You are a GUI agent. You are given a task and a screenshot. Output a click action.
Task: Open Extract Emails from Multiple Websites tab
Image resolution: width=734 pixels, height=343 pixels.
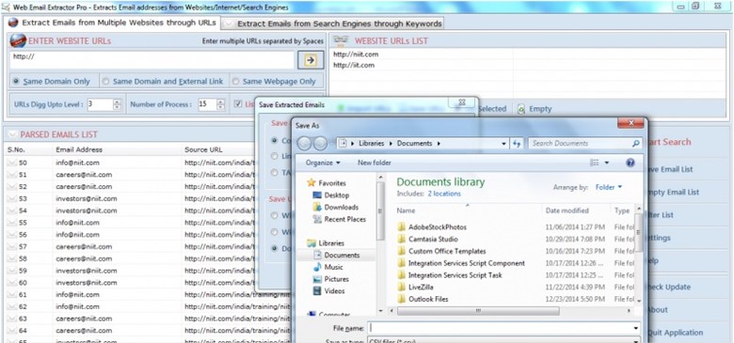112,23
